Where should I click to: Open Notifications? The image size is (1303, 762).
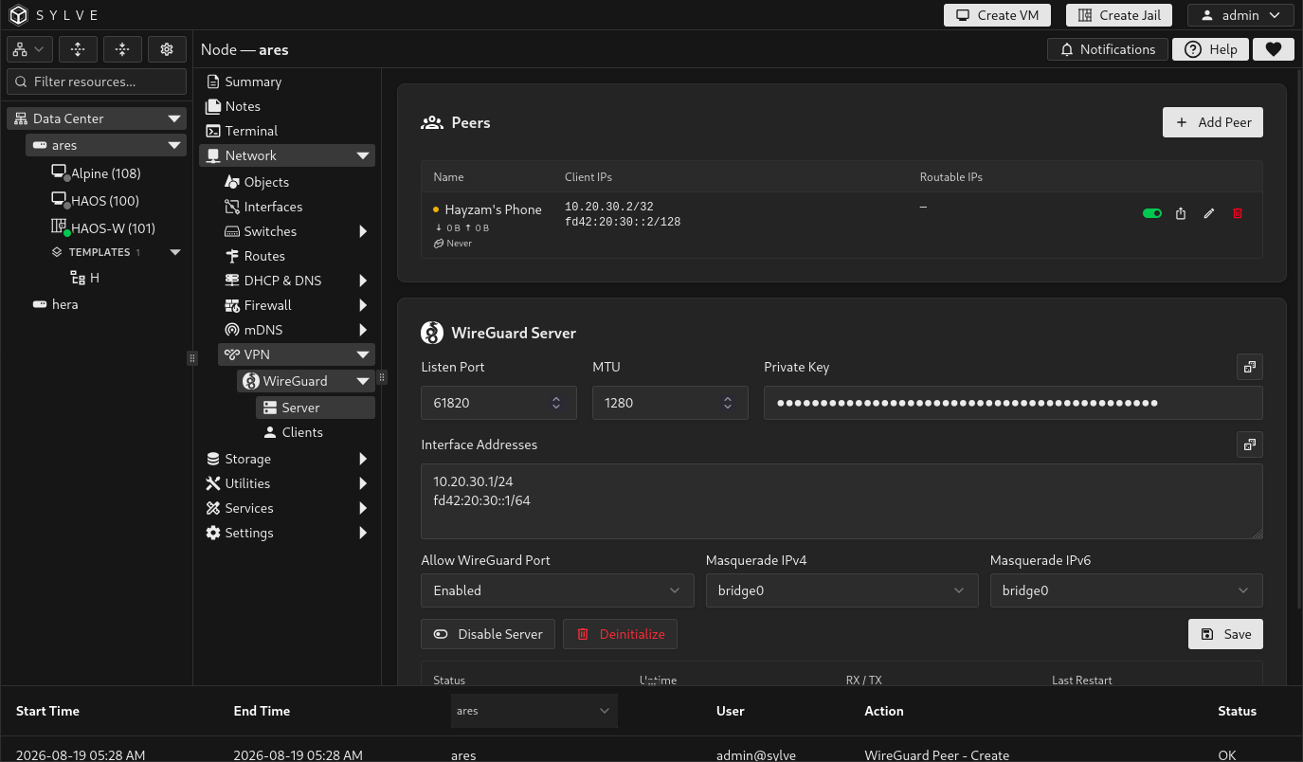1107,49
